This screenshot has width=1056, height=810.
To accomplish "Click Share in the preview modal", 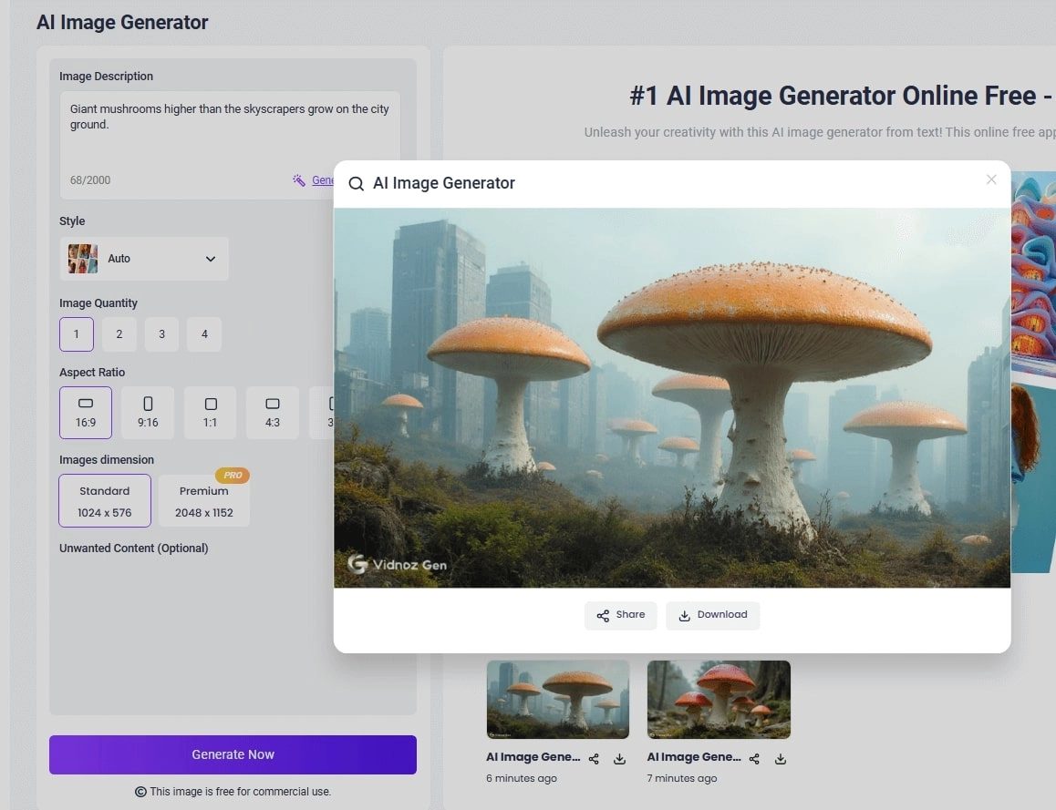I will (x=620, y=615).
